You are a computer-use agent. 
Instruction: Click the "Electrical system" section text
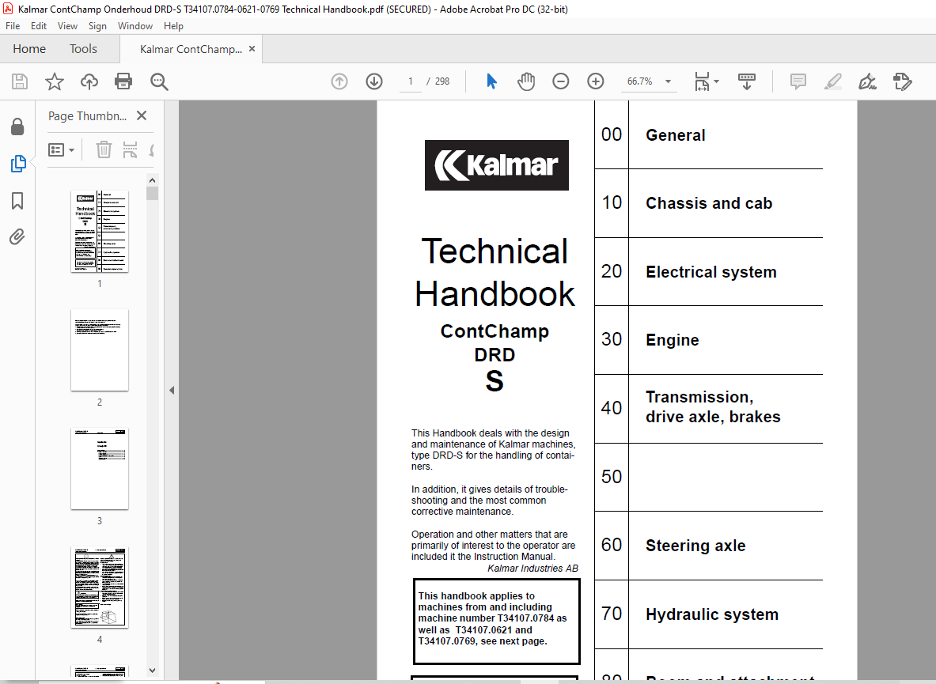click(x=711, y=272)
